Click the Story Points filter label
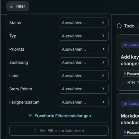The image size is (139, 139). 21,89
